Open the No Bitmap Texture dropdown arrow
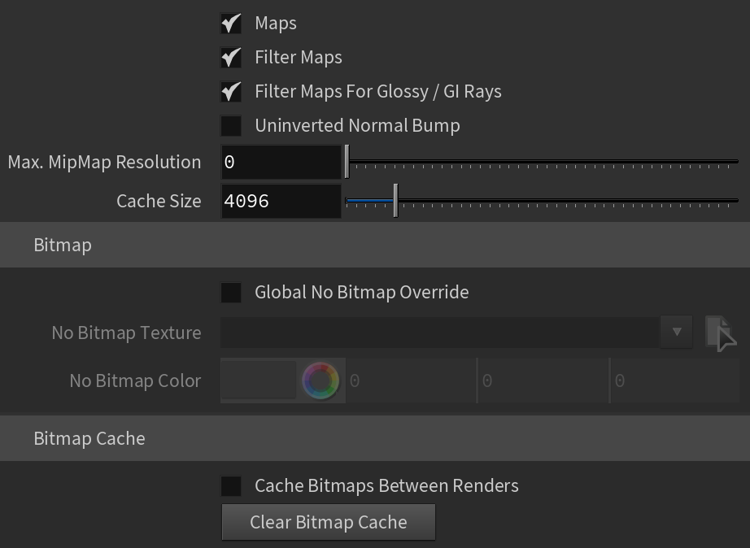This screenshot has height=548, width=750. point(676,332)
